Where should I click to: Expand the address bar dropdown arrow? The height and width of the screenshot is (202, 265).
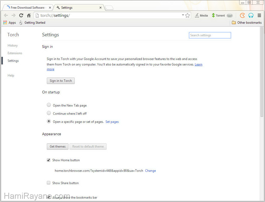coord(183,15)
